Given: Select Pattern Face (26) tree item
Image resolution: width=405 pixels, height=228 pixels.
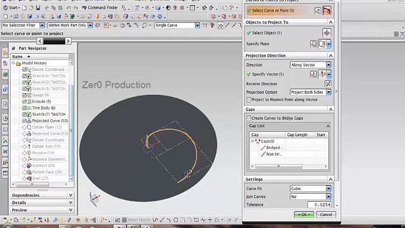Looking at the screenshot, I should point(47,172).
